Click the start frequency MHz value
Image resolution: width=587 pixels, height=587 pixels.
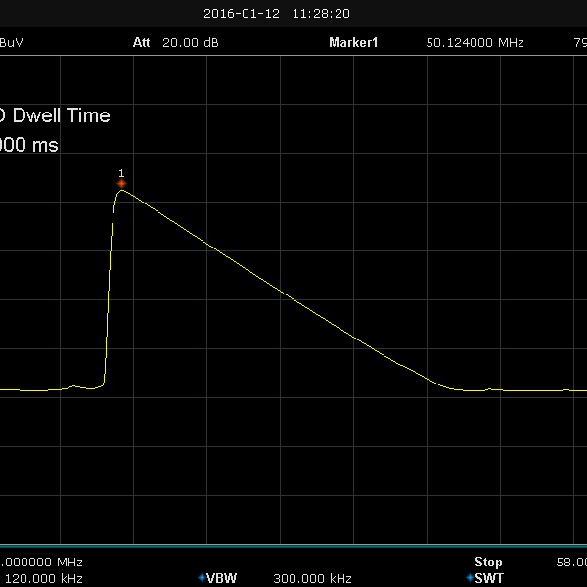click(41, 562)
